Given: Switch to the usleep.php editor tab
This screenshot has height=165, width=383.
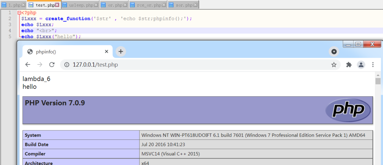Looking at the screenshot, I should (x=81, y=5).
